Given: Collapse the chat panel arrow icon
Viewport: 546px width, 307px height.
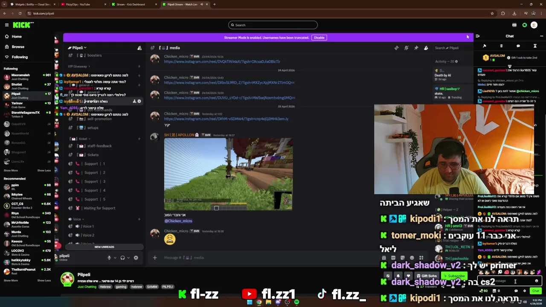Looking at the screenshot, I should click(x=478, y=36).
